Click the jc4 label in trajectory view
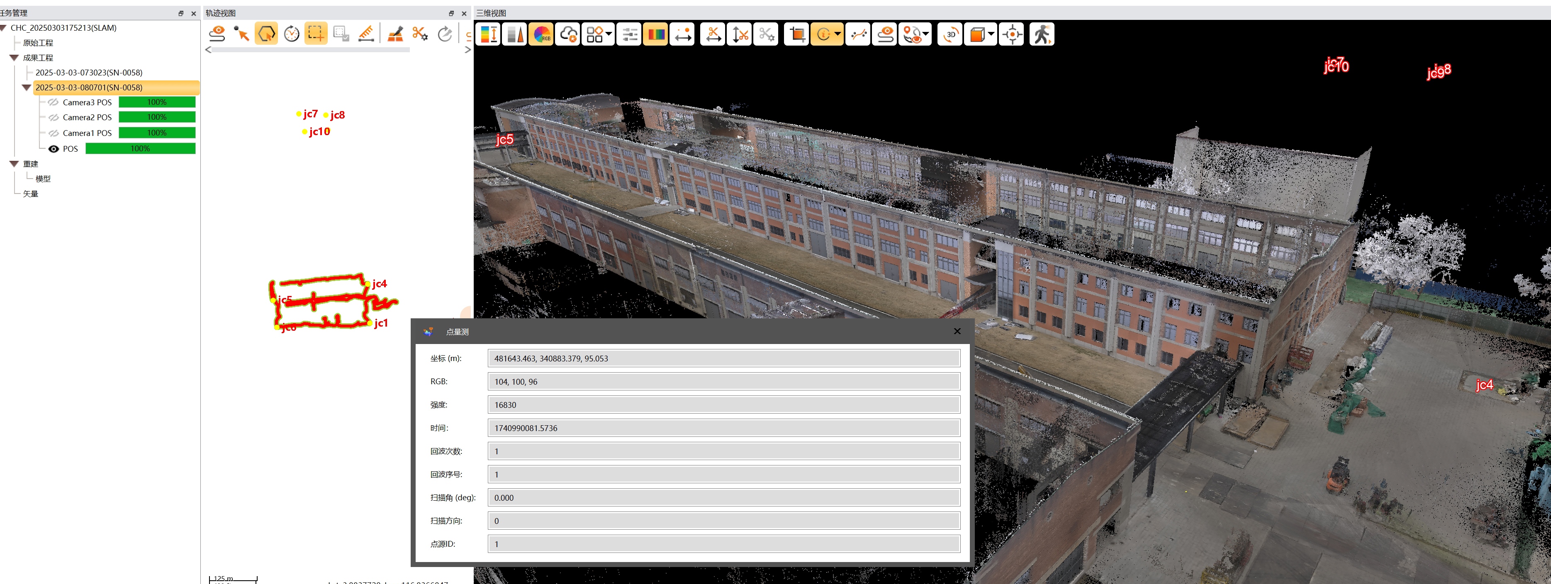The image size is (1551, 584). pyautogui.click(x=379, y=283)
